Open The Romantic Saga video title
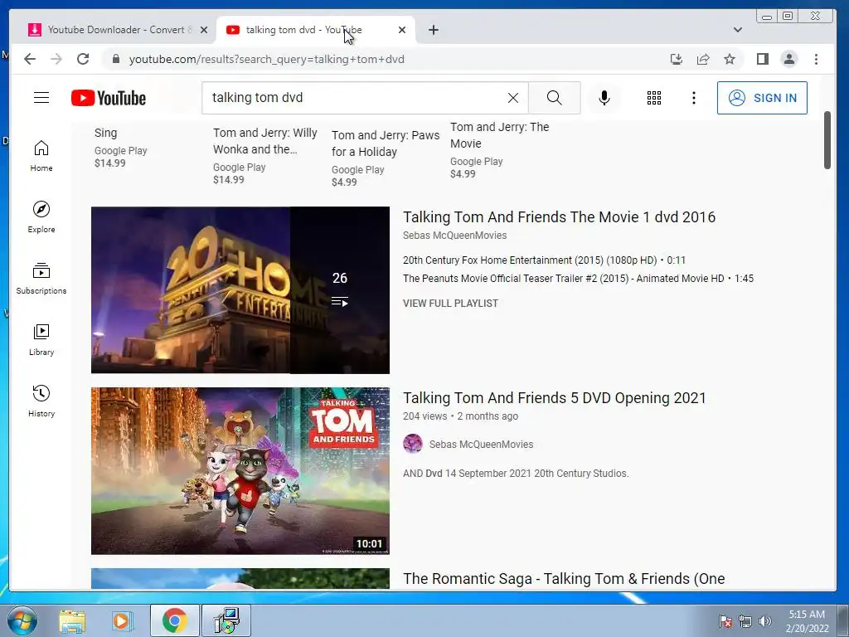This screenshot has width=849, height=637. (564, 578)
